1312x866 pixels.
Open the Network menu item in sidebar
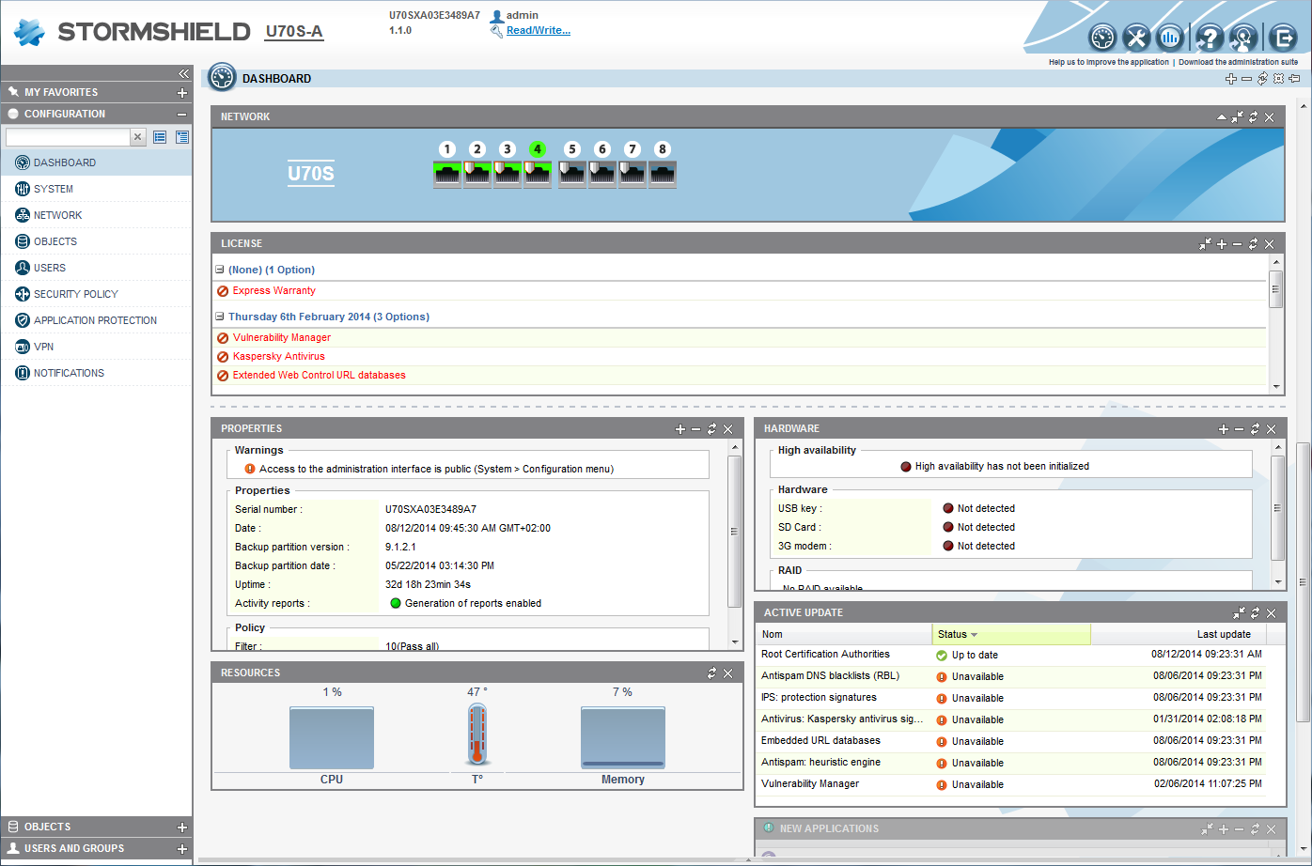click(96, 215)
